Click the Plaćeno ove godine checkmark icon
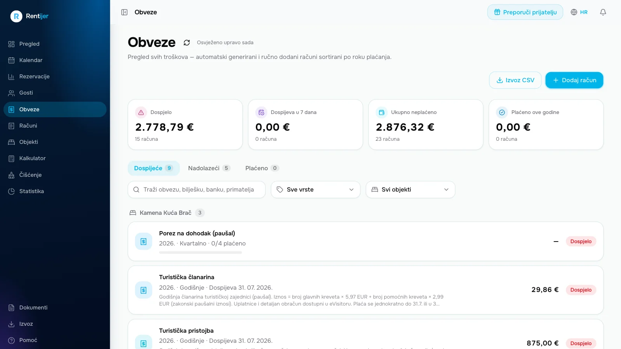This screenshot has width=621, height=349. pos(502,112)
